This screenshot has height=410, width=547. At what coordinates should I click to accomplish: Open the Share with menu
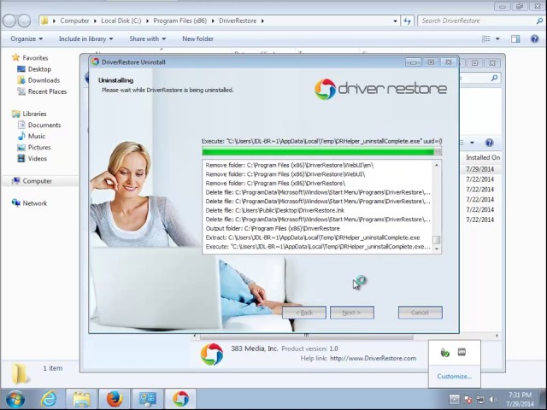(x=148, y=38)
